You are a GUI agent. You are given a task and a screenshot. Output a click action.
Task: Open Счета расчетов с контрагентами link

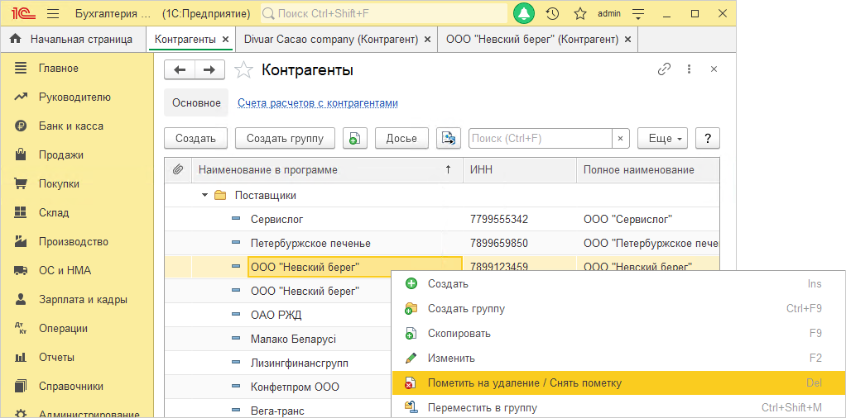click(318, 103)
